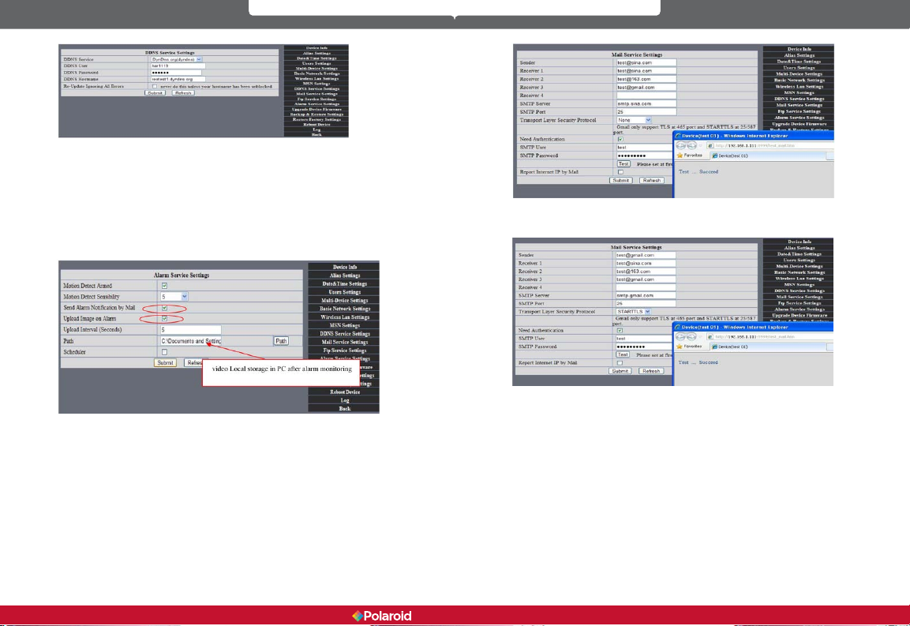
Task: Click Refresh in the smtp.sina.com mail form
Action: 652,181
